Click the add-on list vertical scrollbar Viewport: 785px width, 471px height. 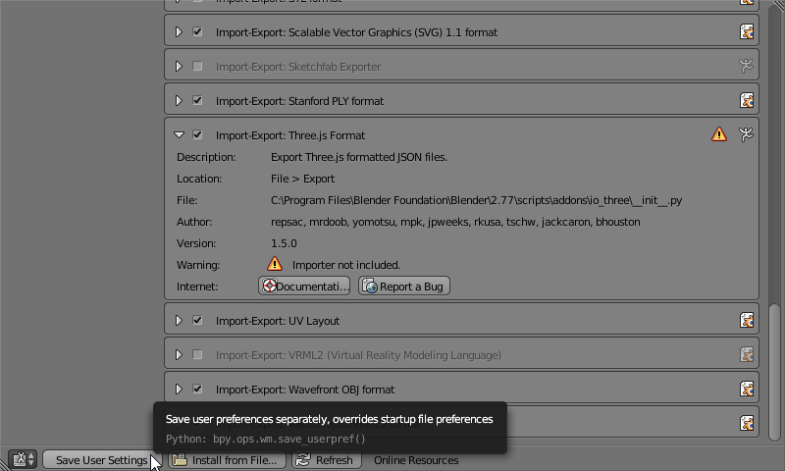point(774,373)
